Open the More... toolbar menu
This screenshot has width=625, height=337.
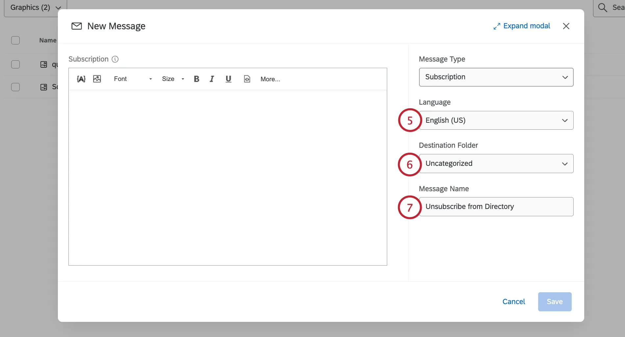pos(270,79)
